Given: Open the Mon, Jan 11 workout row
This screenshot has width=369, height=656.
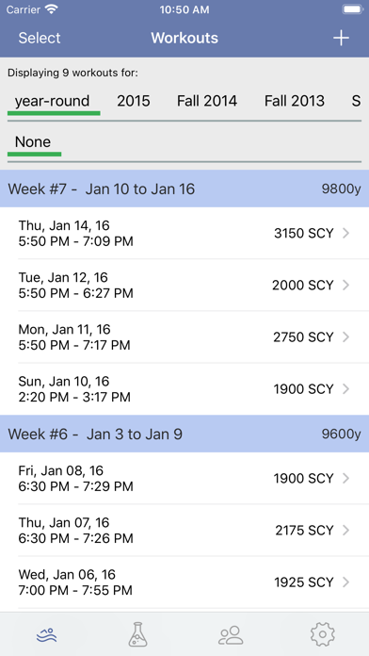Looking at the screenshot, I should [184, 336].
